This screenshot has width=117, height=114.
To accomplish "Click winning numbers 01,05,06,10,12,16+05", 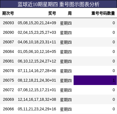I will tap(37, 52).
